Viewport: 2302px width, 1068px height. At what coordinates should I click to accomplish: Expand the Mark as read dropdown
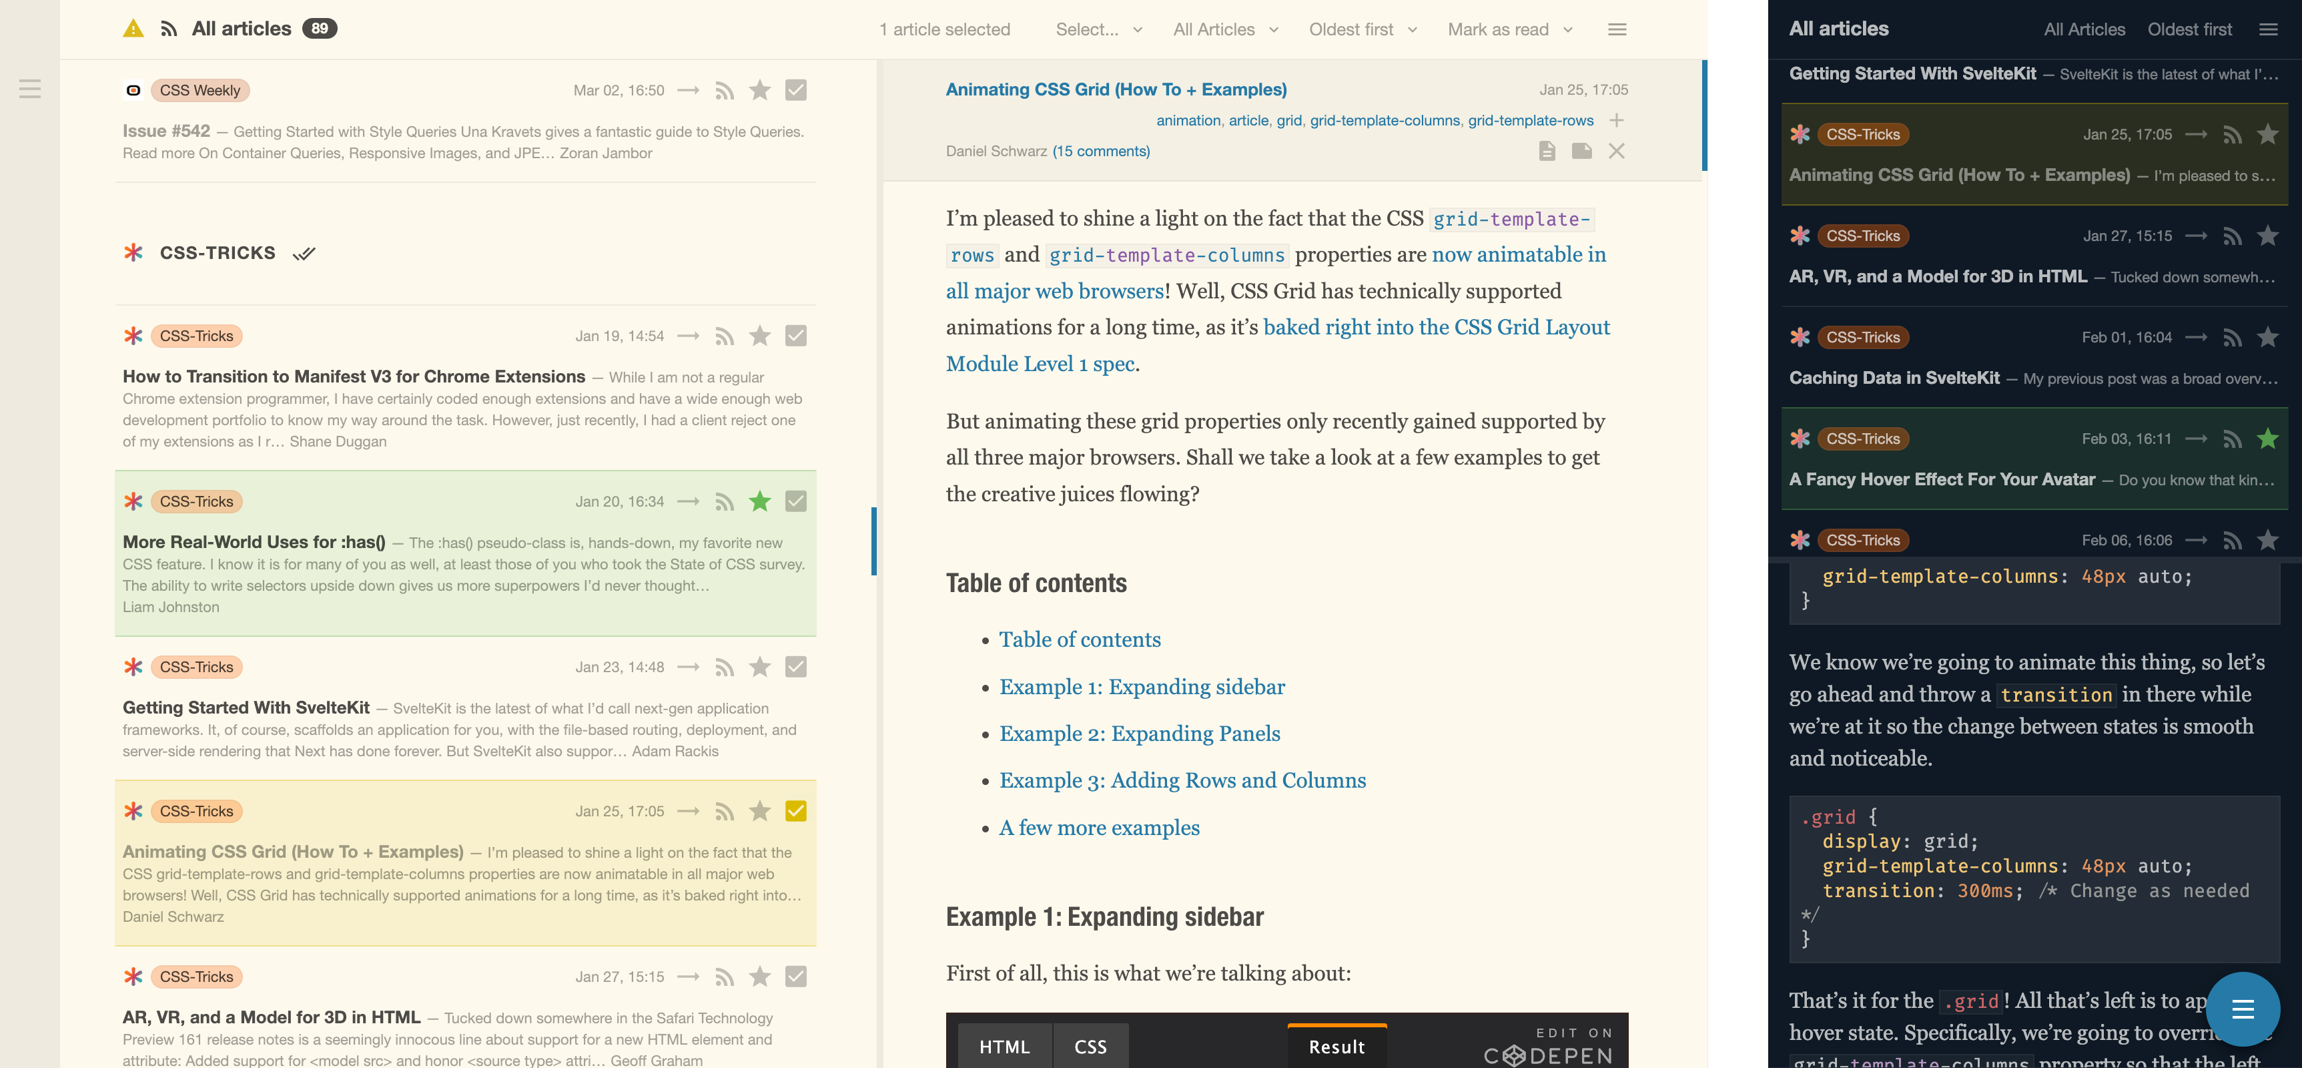pos(1509,29)
